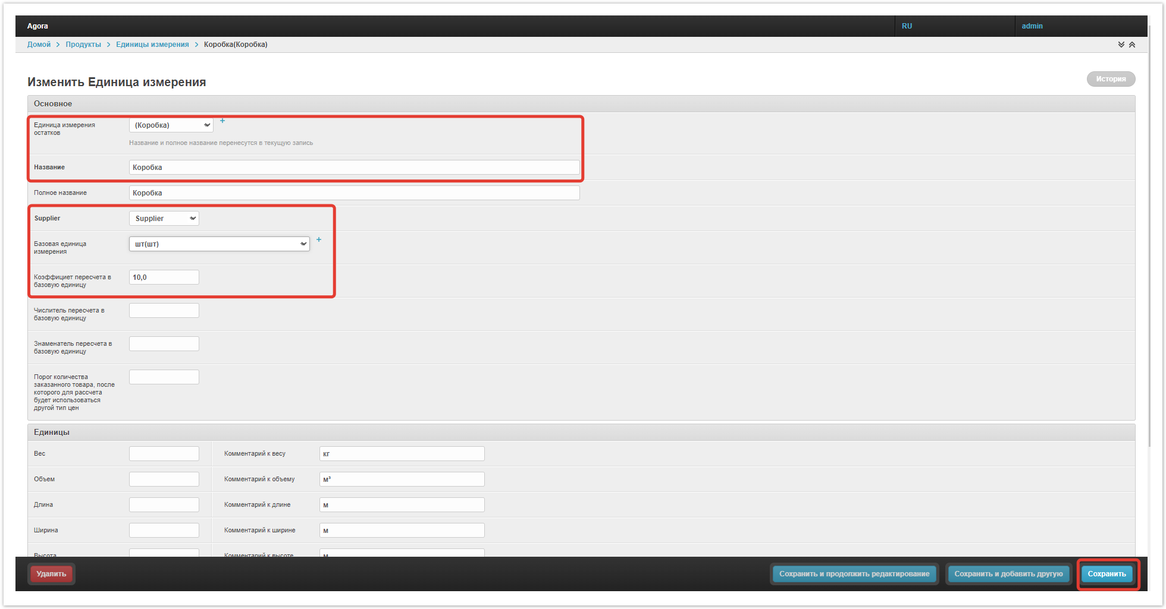Open the История button
This screenshot has width=1166, height=609.
[1111, 79]
